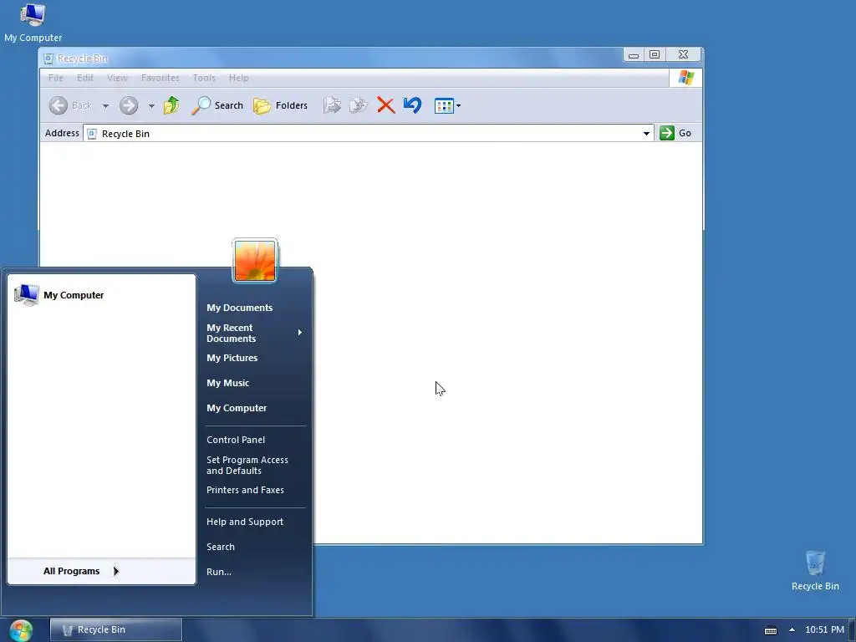Open the Favorites menu

(x=160, y=78)
